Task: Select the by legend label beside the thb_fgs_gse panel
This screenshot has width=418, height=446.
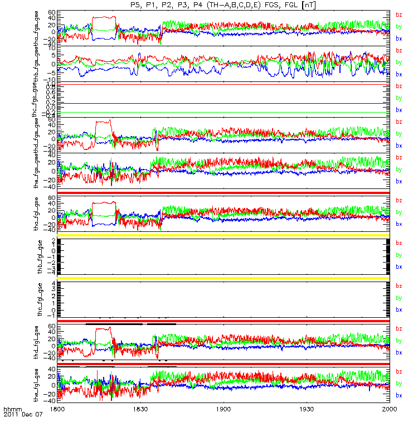Action: click(x=398, y=62)
